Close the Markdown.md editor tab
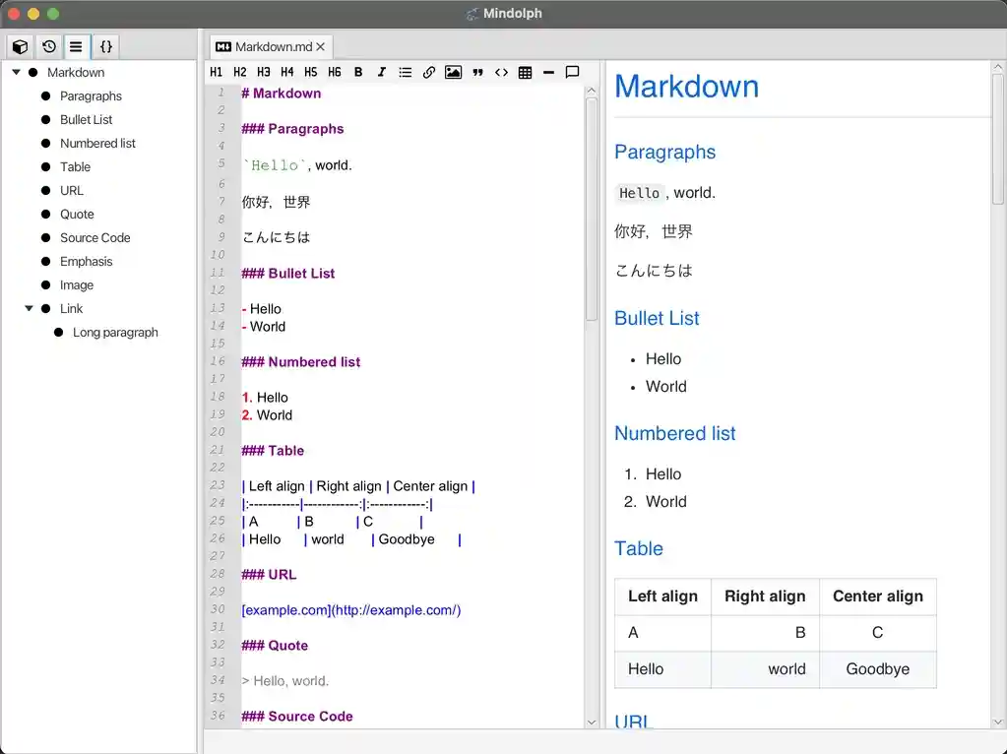 pos(320,46)
